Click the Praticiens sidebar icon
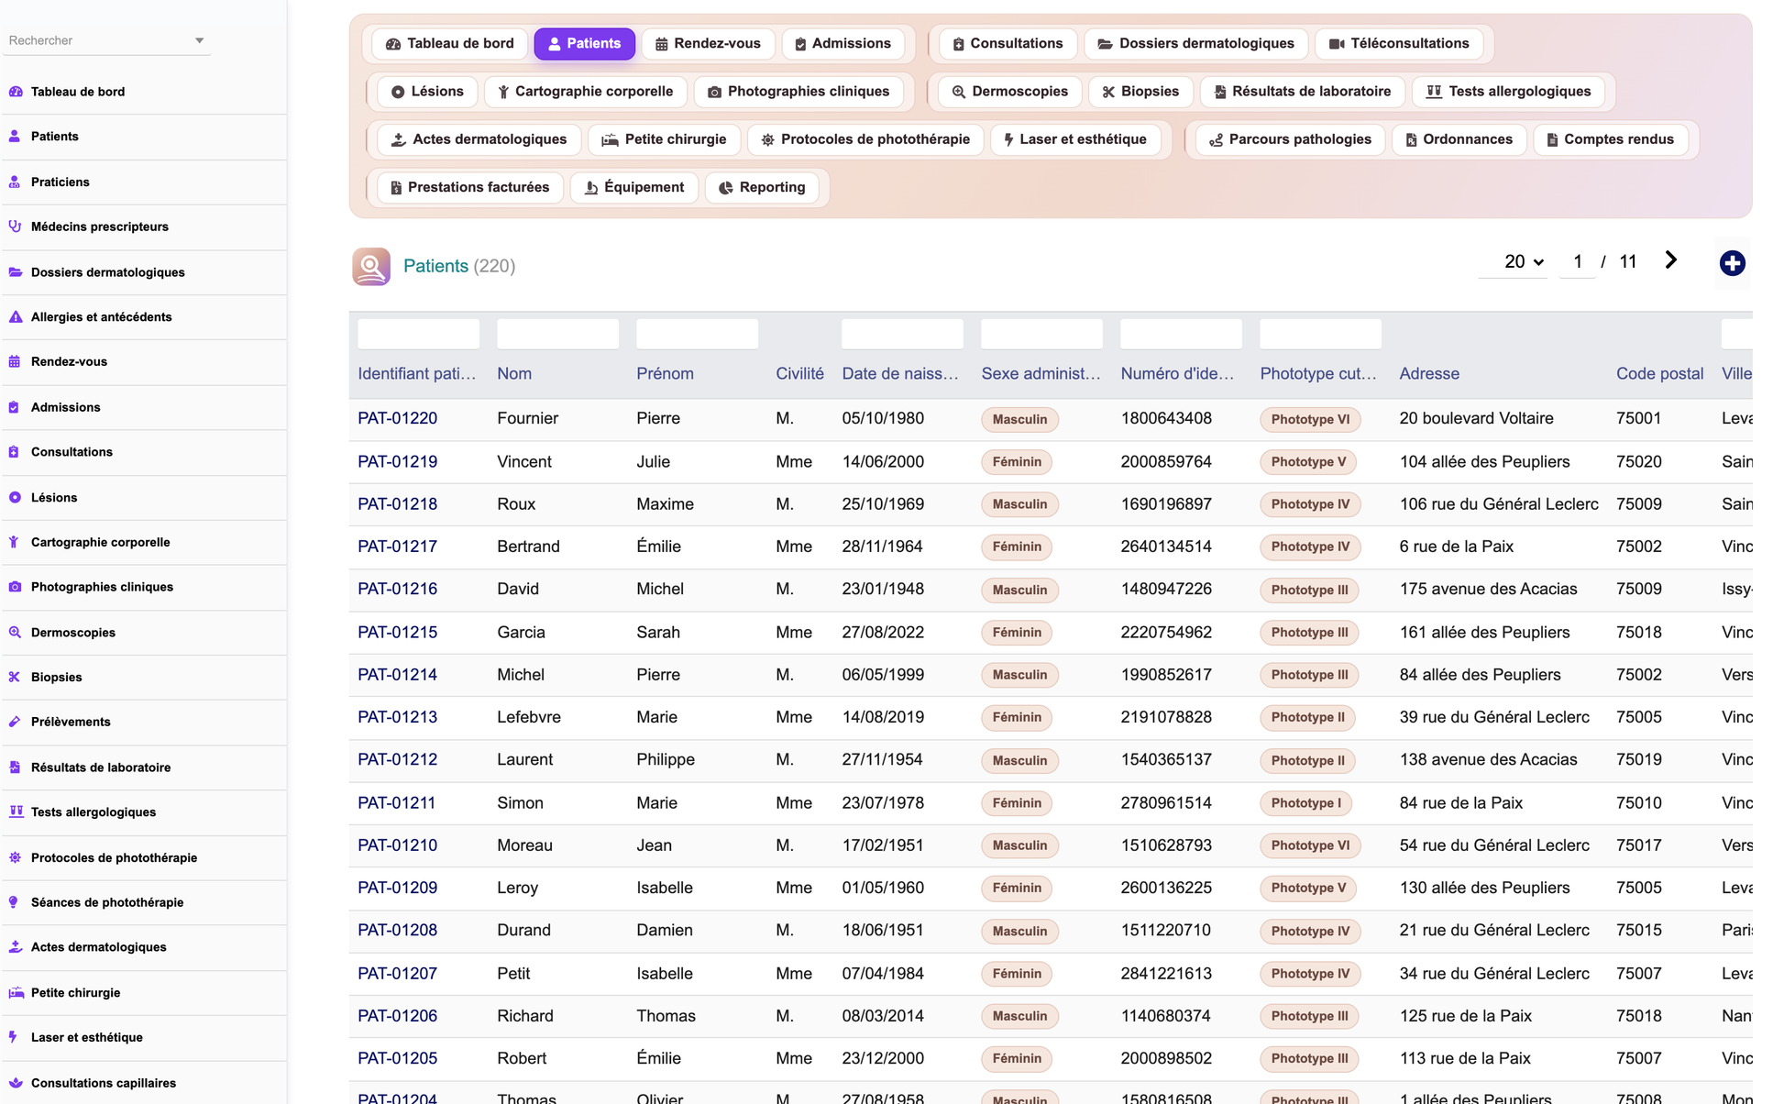The height and width of the screenshot is (1104, 1784). point(15,182)
